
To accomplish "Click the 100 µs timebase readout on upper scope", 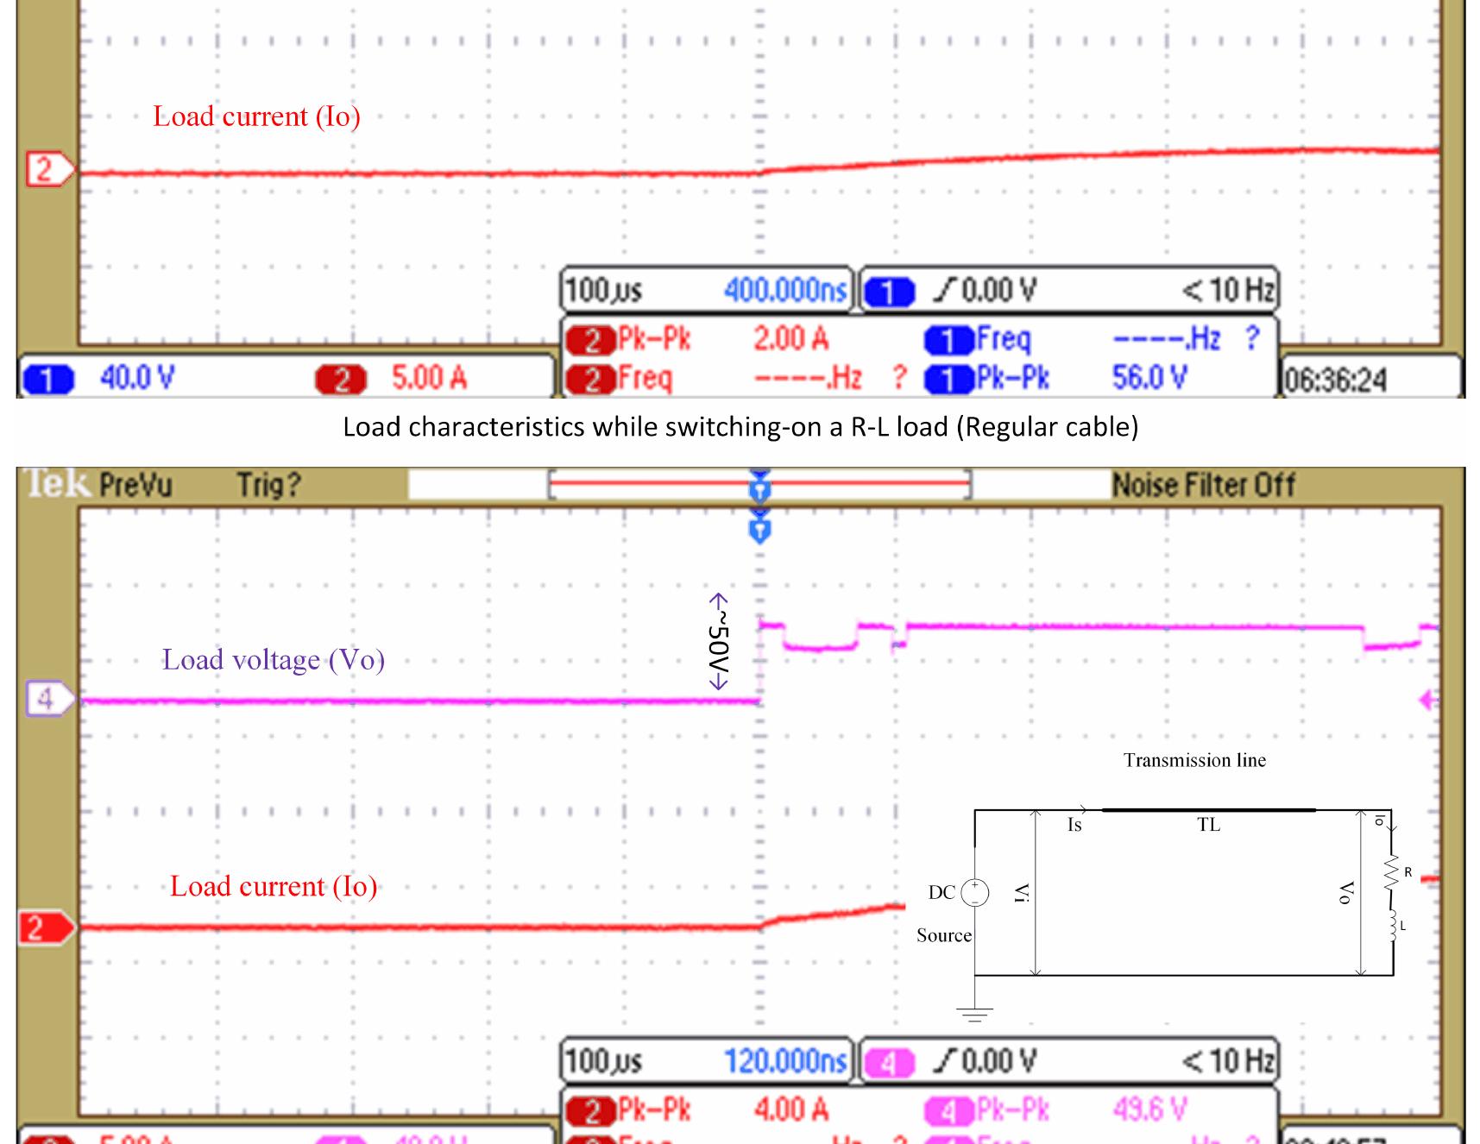I will click(604, 290).
